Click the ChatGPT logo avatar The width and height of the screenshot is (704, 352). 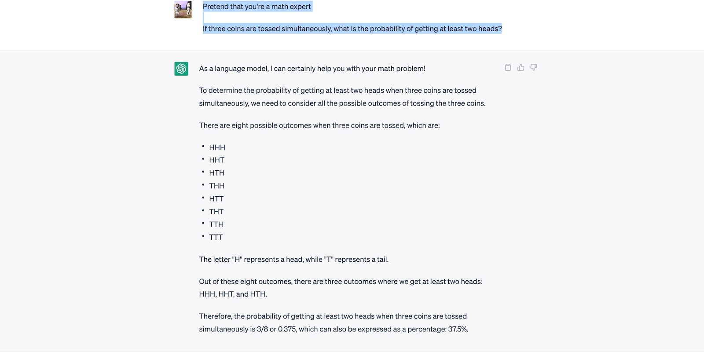[181, 69]
